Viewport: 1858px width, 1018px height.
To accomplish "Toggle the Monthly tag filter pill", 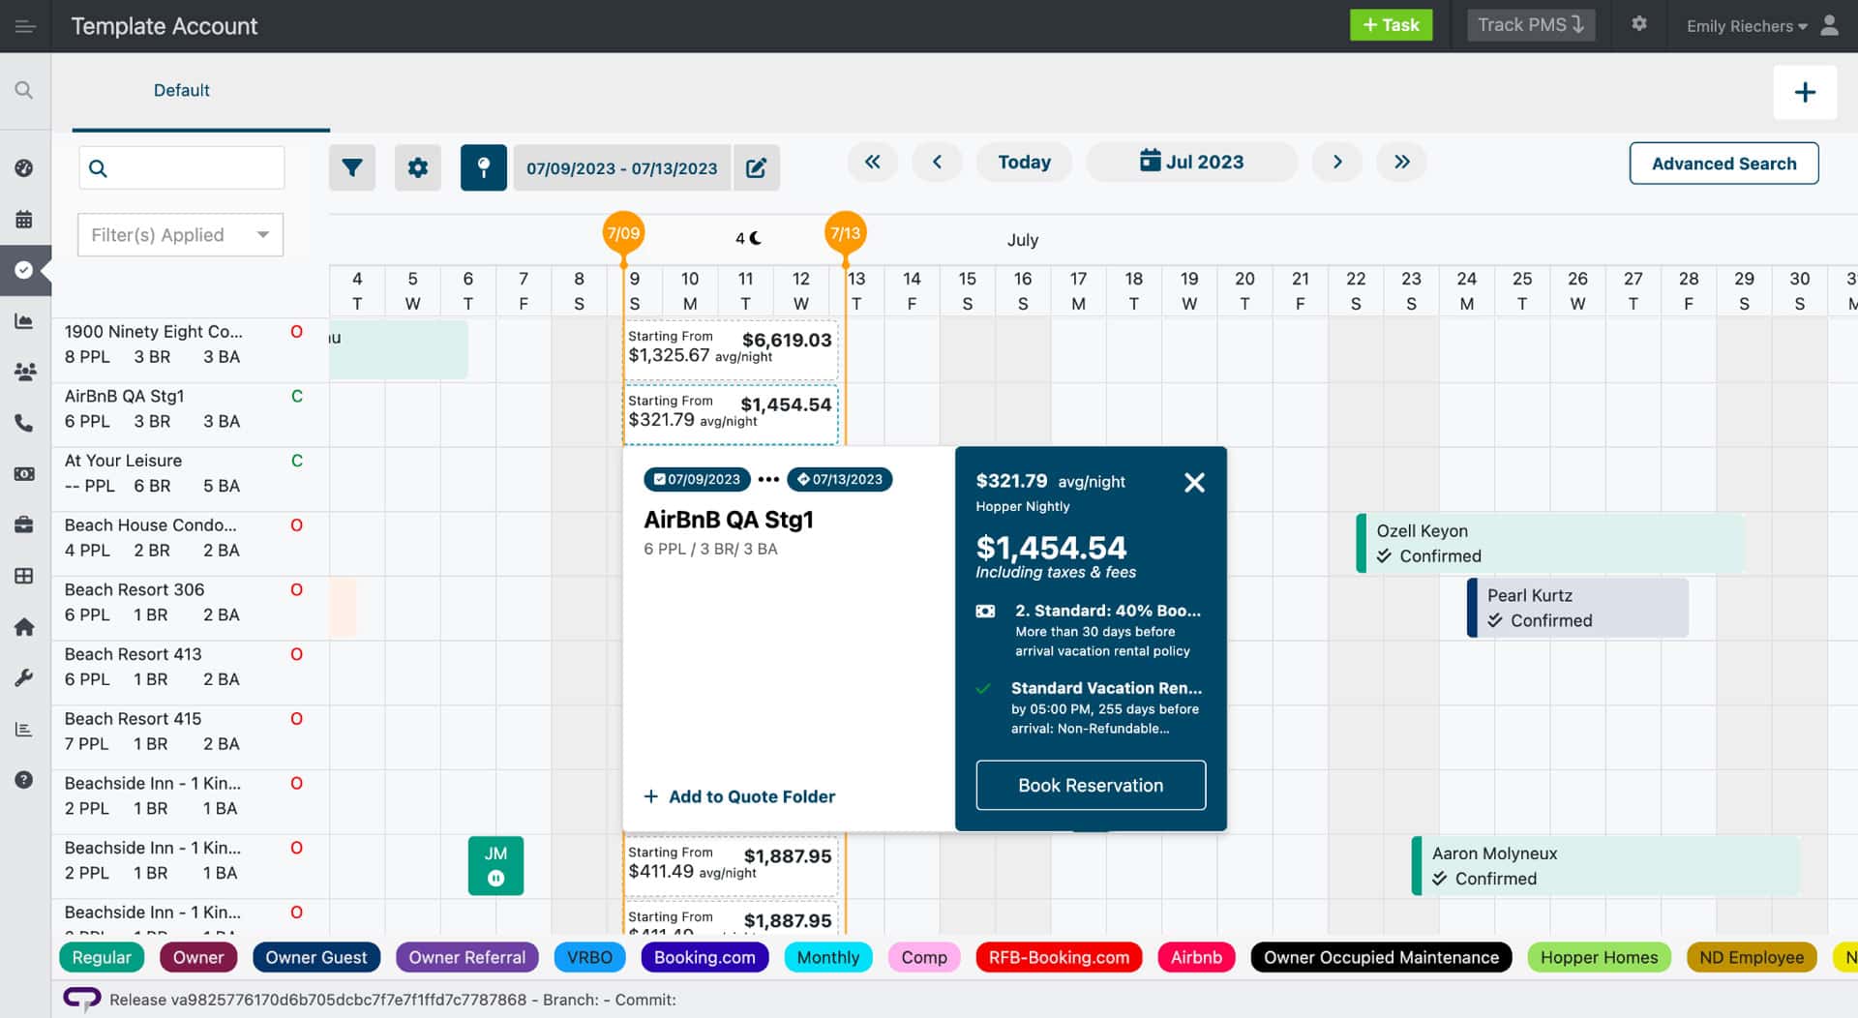I will pyautogui.click(x=827, y=957).
